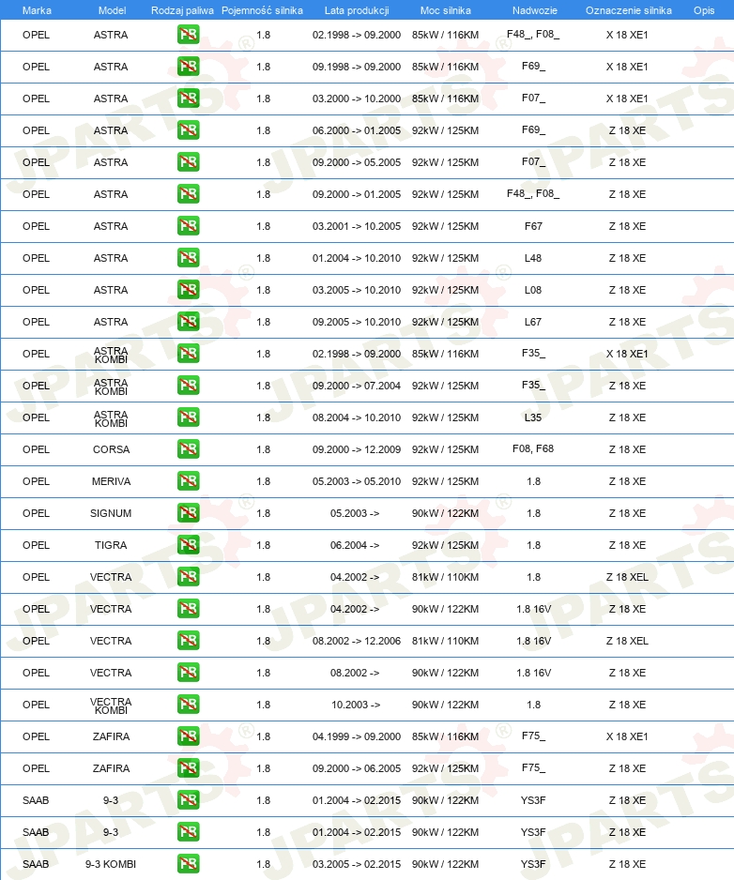Click fuel icon in Vectra 04.2002 81kW row

coord(188,577)
